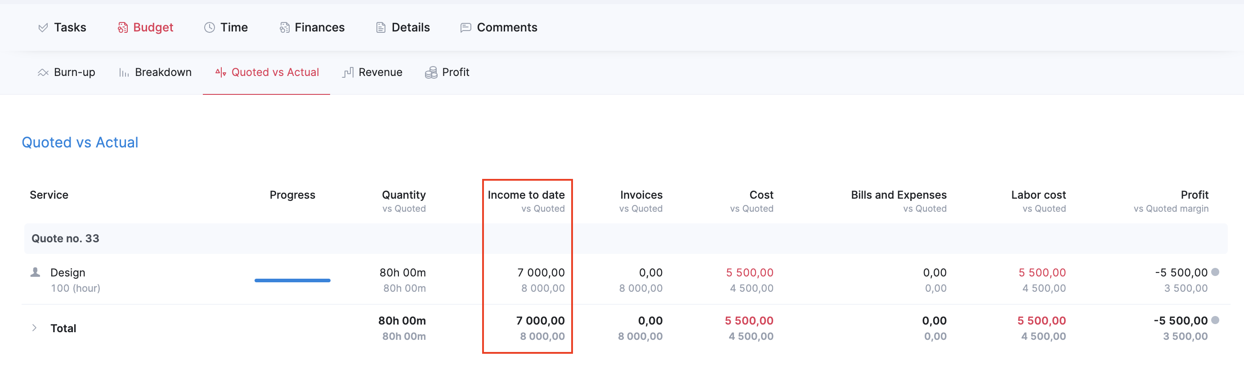This screenshot has height=365, width=1244.
Task: Click Total income value 7 000,00
Action: 541,320
